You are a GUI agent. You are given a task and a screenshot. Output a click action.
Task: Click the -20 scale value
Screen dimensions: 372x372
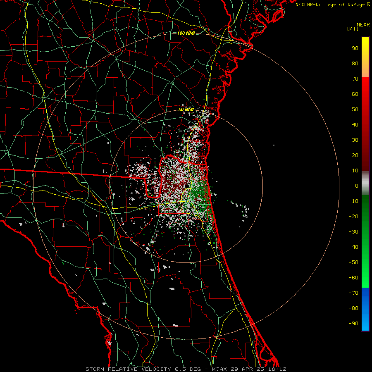tap(353, 217)
